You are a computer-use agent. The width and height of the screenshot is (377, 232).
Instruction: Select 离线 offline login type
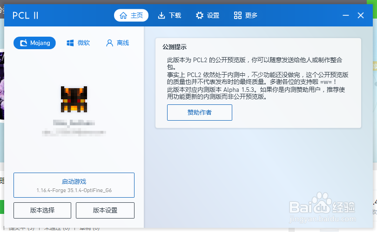[x=118, y=43]
